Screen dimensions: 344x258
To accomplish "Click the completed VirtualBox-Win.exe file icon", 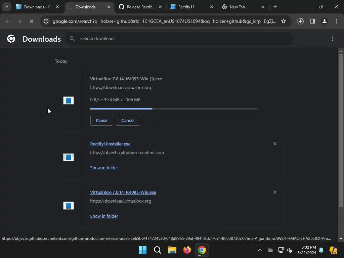I will [69, 206].
